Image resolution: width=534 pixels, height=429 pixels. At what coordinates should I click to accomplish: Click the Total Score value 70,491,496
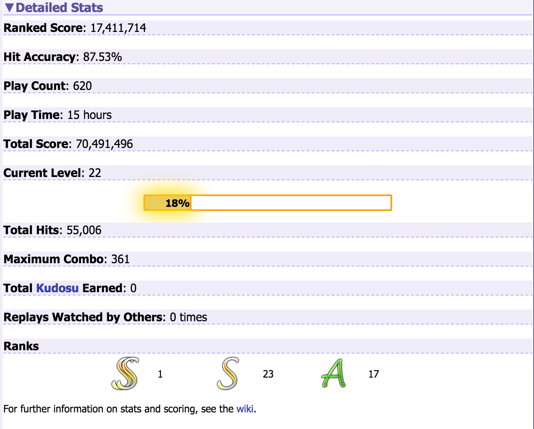(x=104, y=144)
